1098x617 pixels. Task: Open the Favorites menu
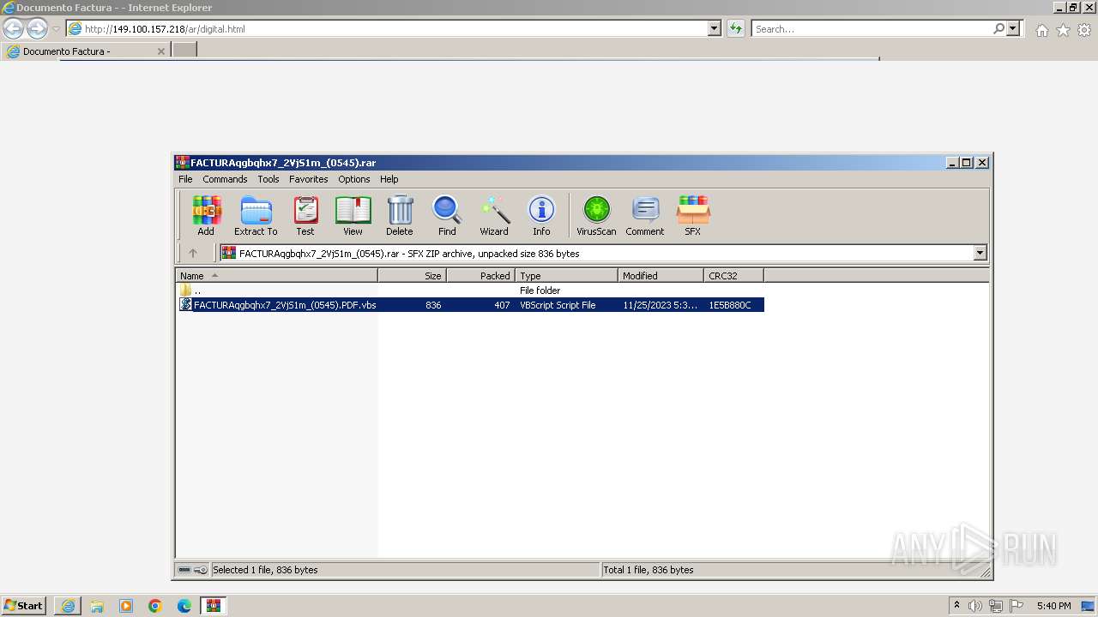click(x=308, y=179)
